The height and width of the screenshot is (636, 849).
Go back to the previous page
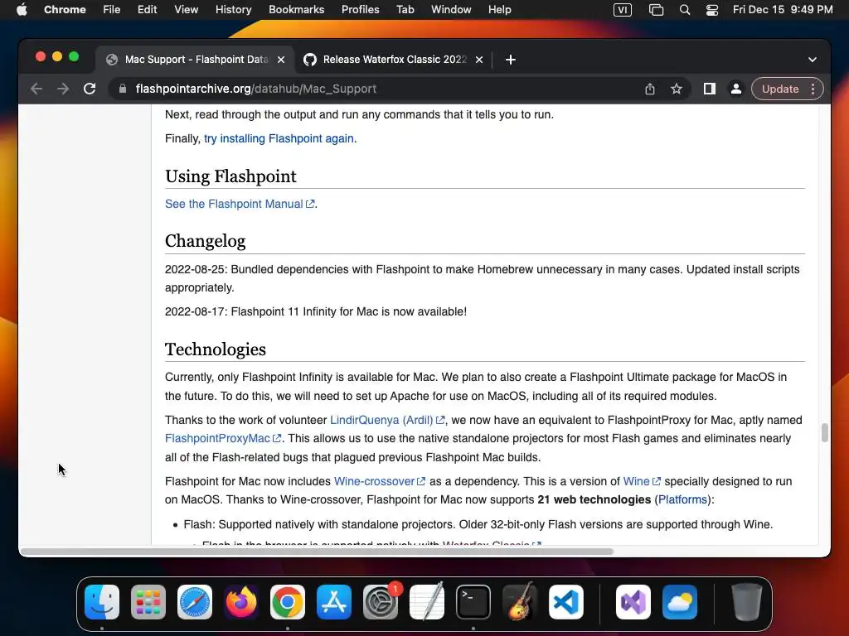click(36, 89)
